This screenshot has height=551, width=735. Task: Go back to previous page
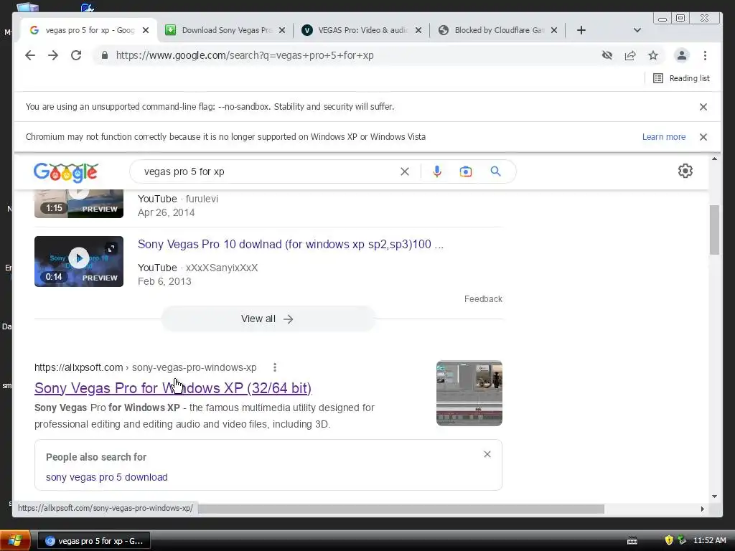[30, 55]
